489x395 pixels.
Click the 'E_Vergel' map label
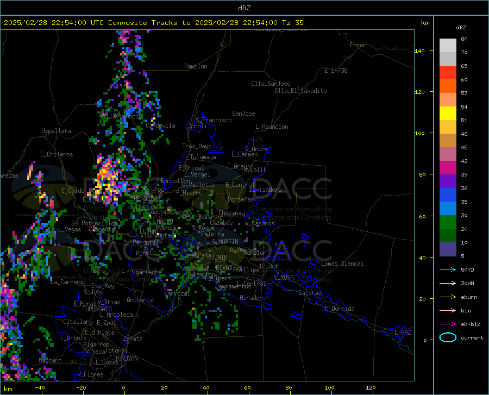(197, 174)
